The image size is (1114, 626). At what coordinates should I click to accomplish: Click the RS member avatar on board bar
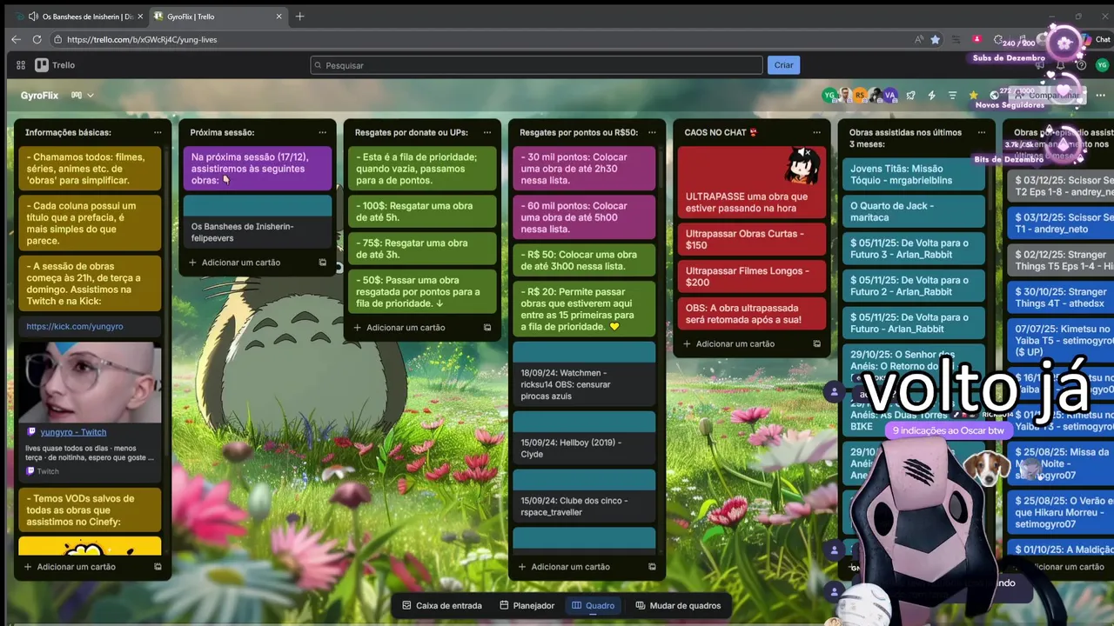click(860, 96)
